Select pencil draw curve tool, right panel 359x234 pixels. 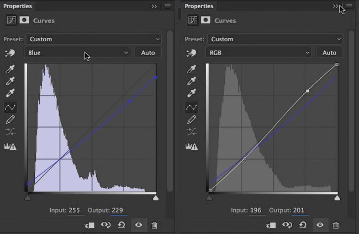coord(192,119)
